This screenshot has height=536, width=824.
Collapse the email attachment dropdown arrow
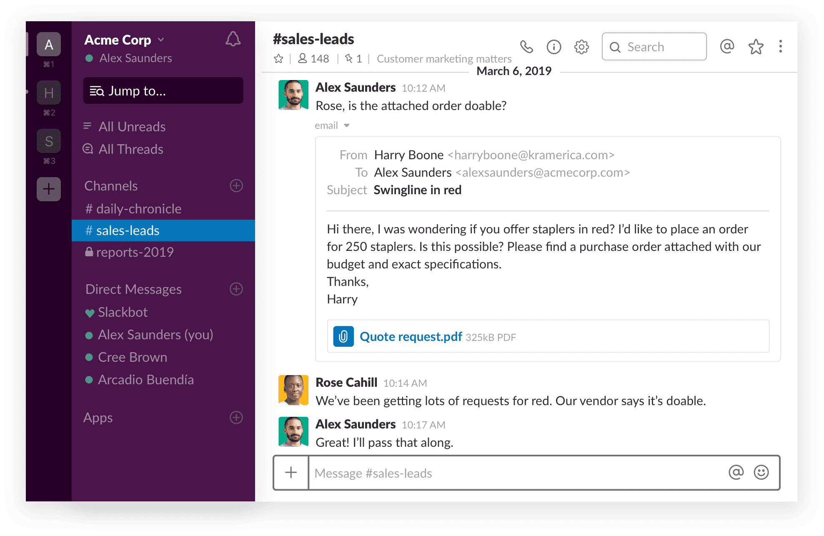coord(346,125)
